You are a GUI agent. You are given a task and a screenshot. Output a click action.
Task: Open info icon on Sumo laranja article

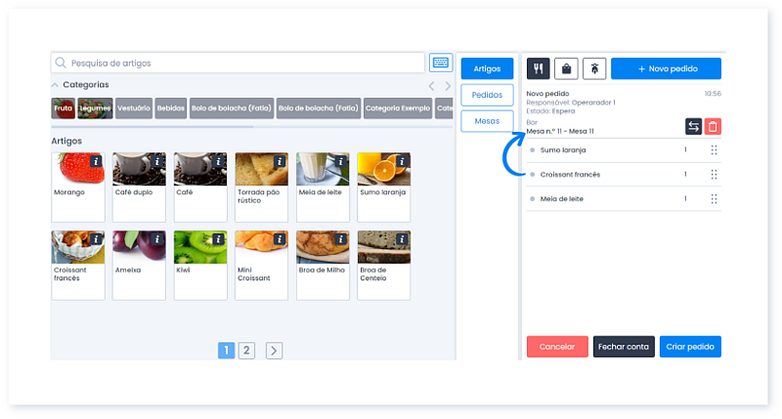pos(402,160)
